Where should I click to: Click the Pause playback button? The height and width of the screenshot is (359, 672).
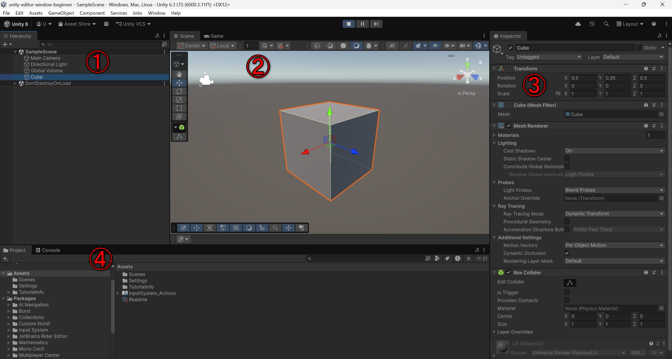point(362,24)
